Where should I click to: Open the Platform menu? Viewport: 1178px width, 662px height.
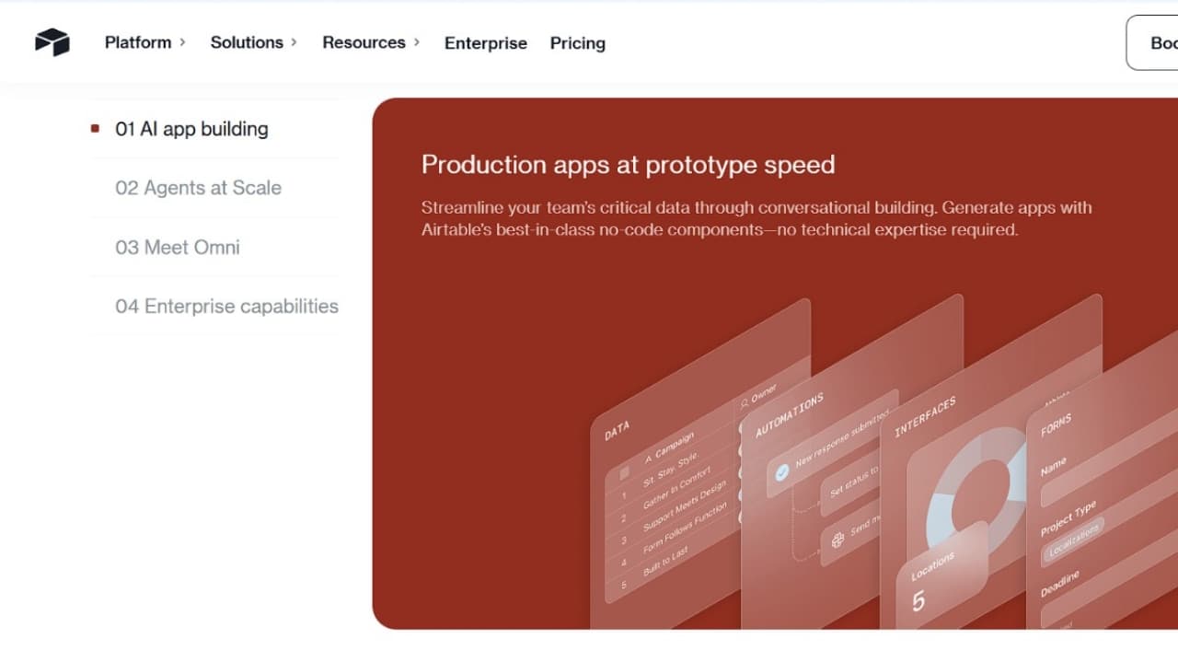coord(138,42)
